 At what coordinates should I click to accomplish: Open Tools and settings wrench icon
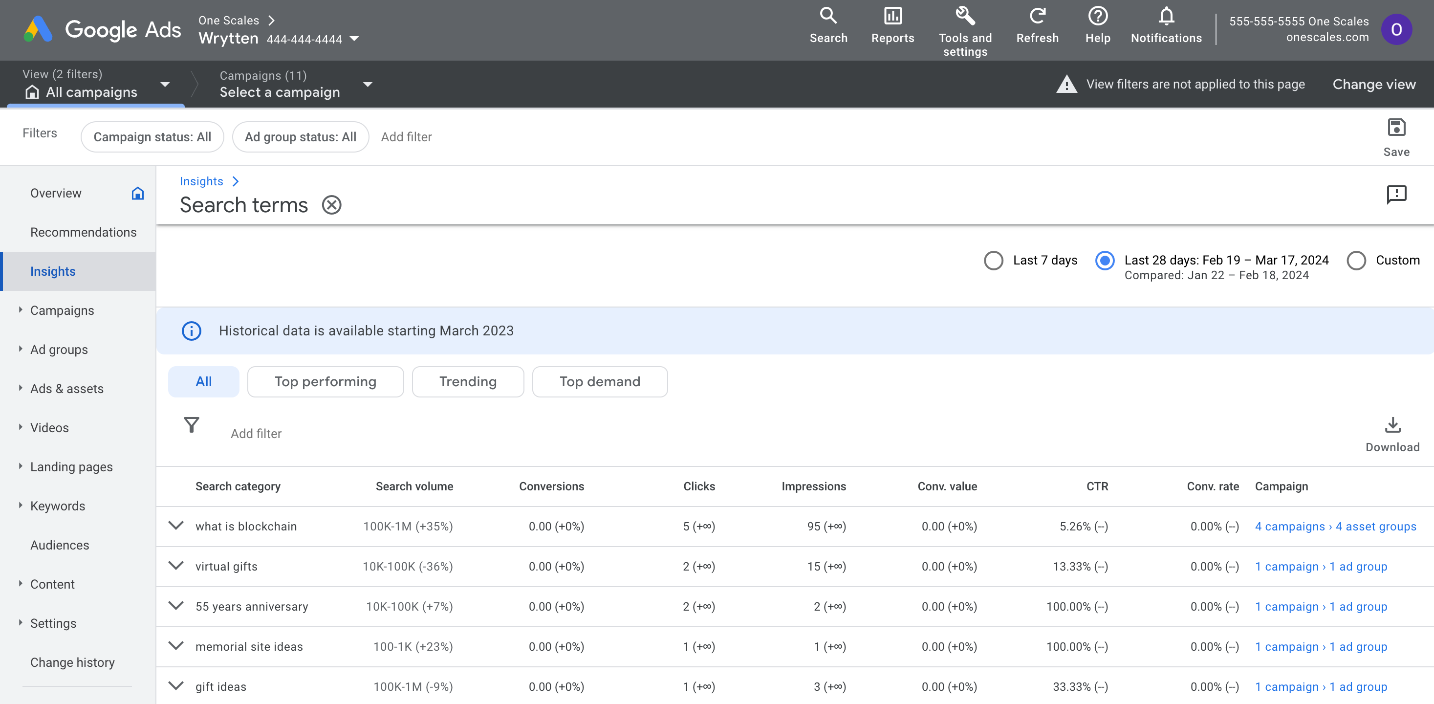(965, 16)
